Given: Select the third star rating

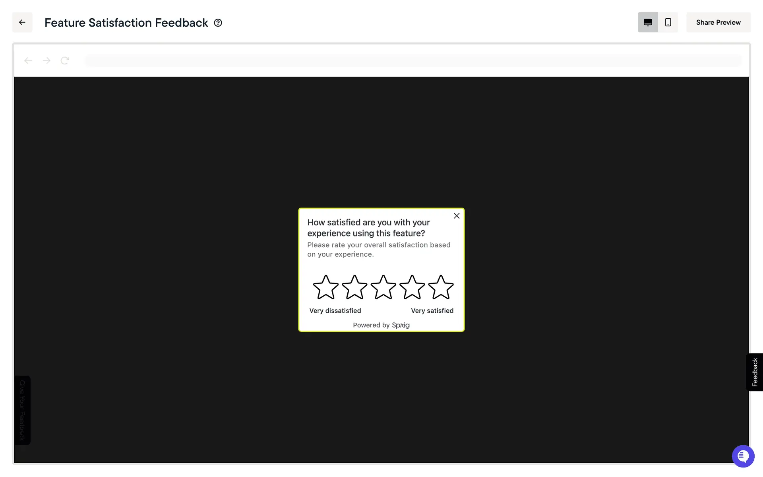Looking at the screenshot, I should [x=383, y=287].
